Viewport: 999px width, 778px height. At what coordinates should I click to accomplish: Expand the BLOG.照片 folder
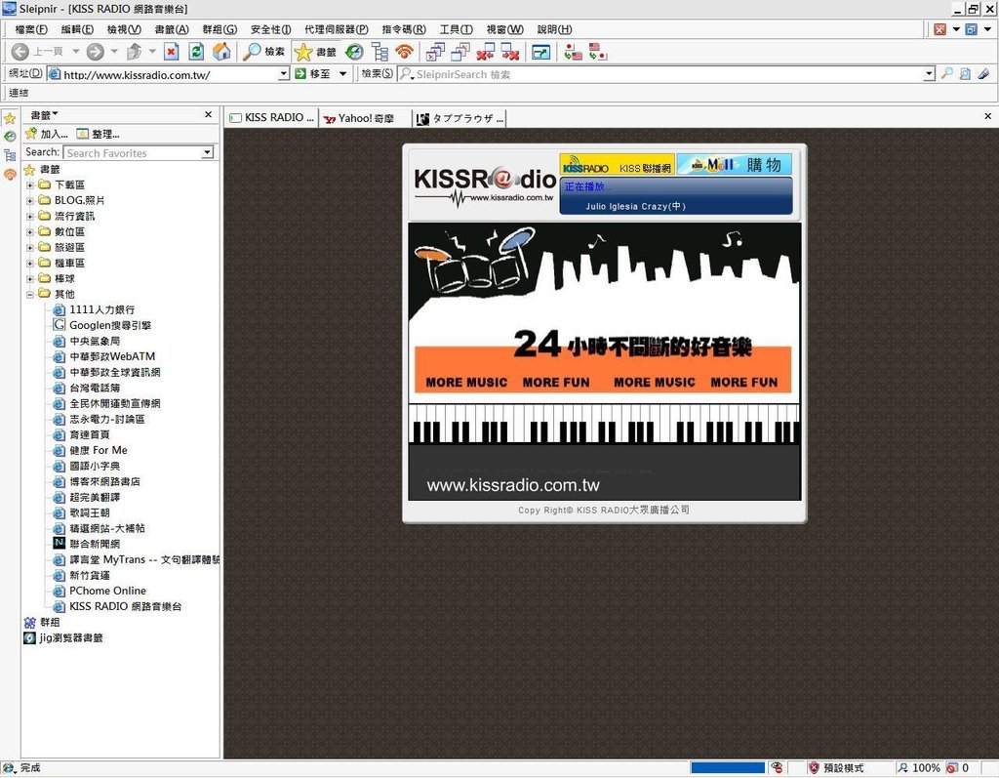coord(30,200)
